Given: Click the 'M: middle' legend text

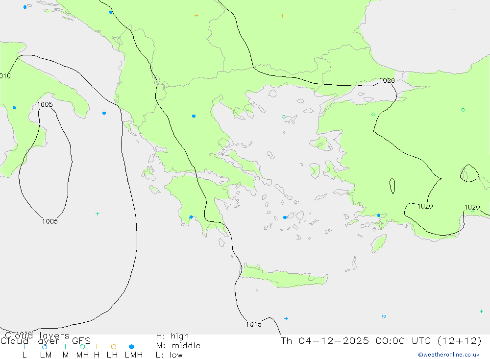Looking at the screenshot, I should (x=178, y=346).
